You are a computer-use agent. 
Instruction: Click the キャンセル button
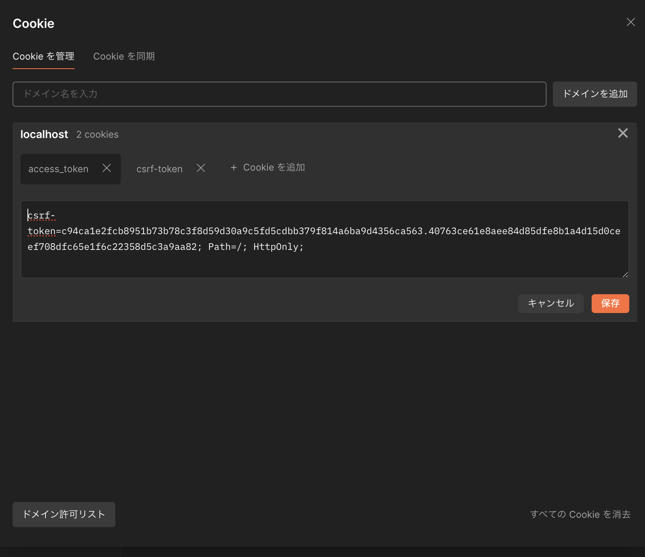pos(551,304)
